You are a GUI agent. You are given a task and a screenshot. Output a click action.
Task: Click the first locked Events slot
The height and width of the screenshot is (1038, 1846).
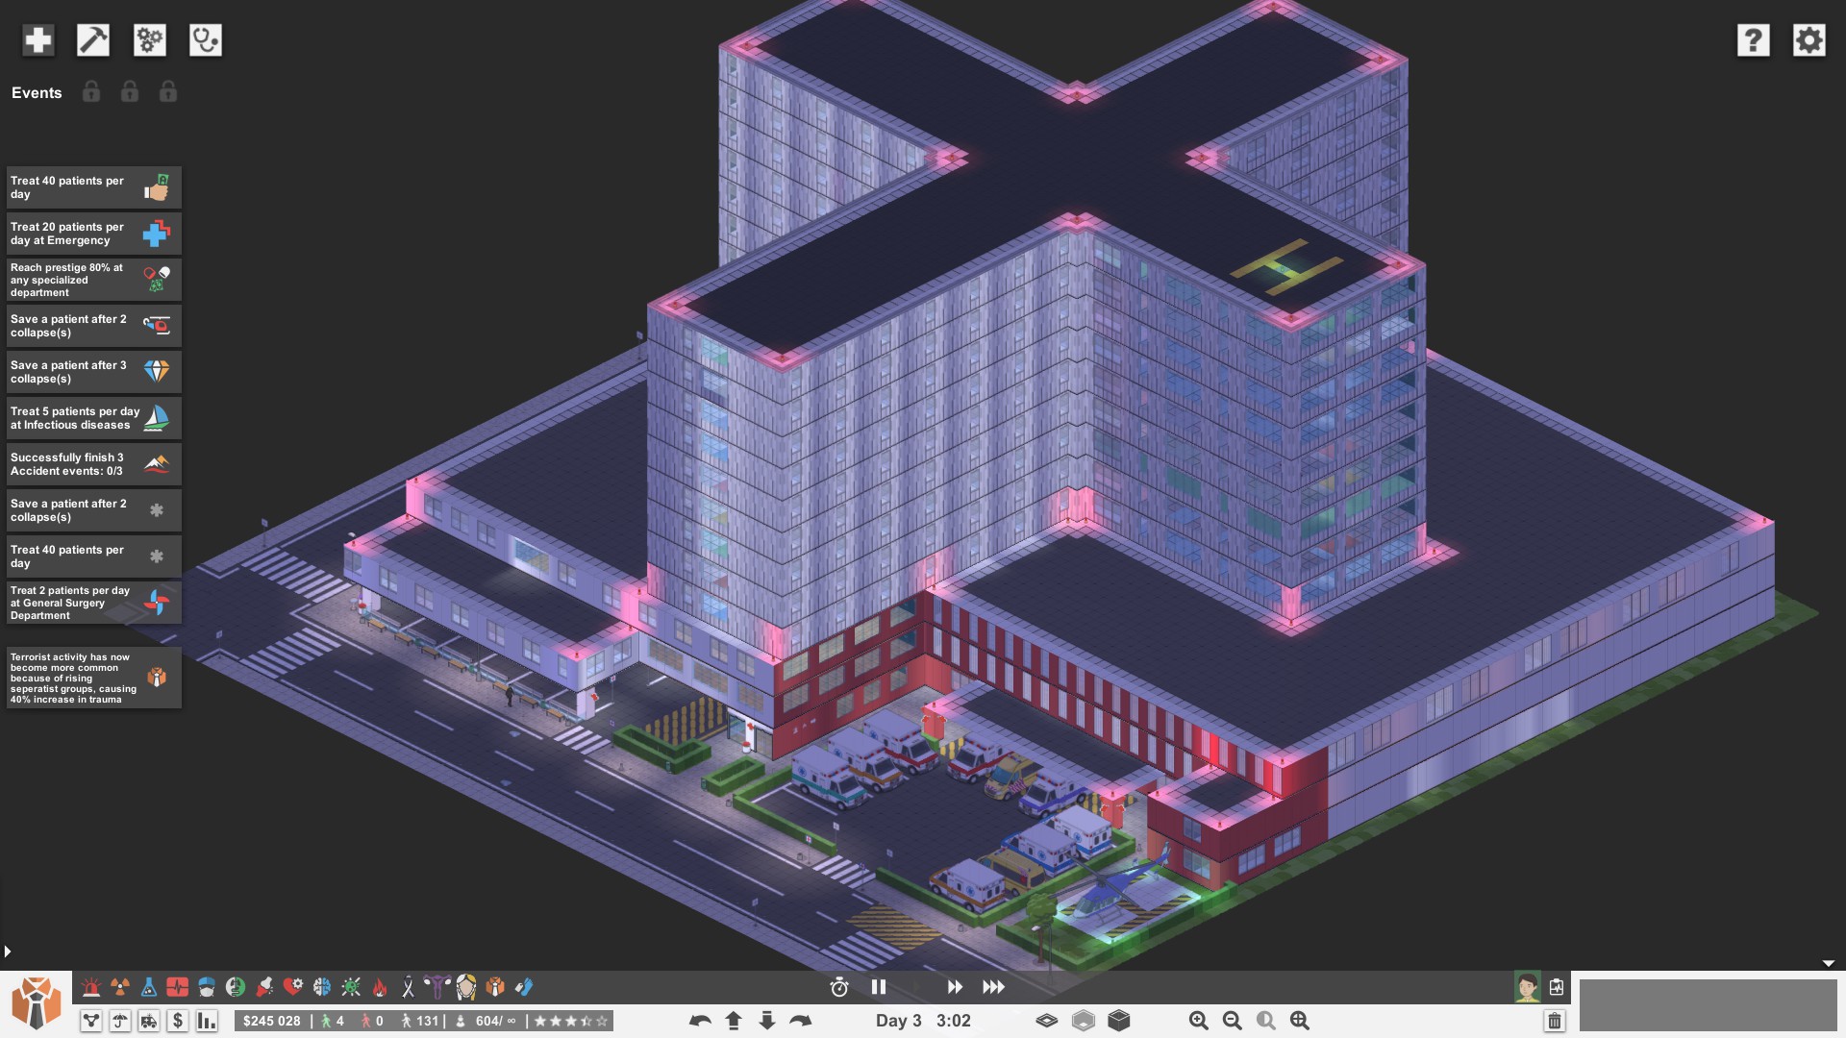[91, 92]
